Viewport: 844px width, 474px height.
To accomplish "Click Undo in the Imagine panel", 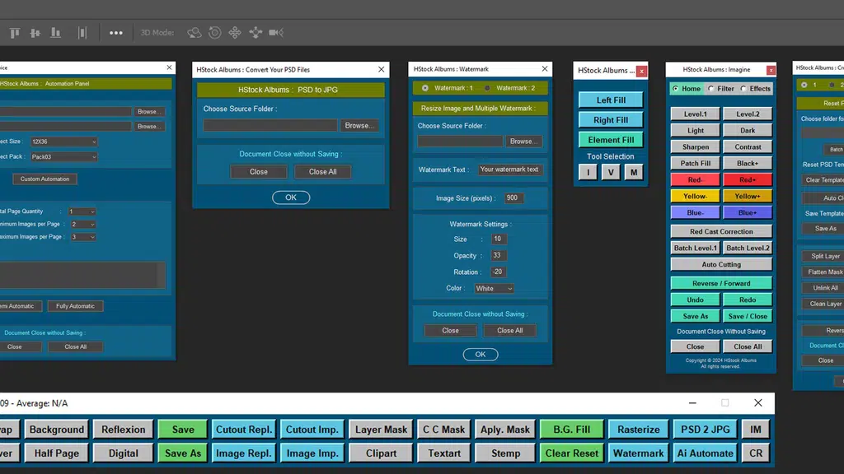I will pyautogui.click(x=695, y=300).
